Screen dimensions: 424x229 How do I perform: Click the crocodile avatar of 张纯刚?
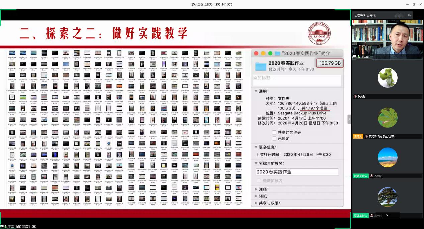[387, 77]
